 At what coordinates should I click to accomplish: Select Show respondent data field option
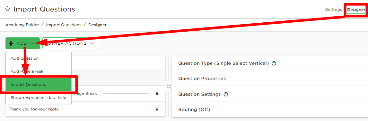pyautogui.click(x=39, y=97)
